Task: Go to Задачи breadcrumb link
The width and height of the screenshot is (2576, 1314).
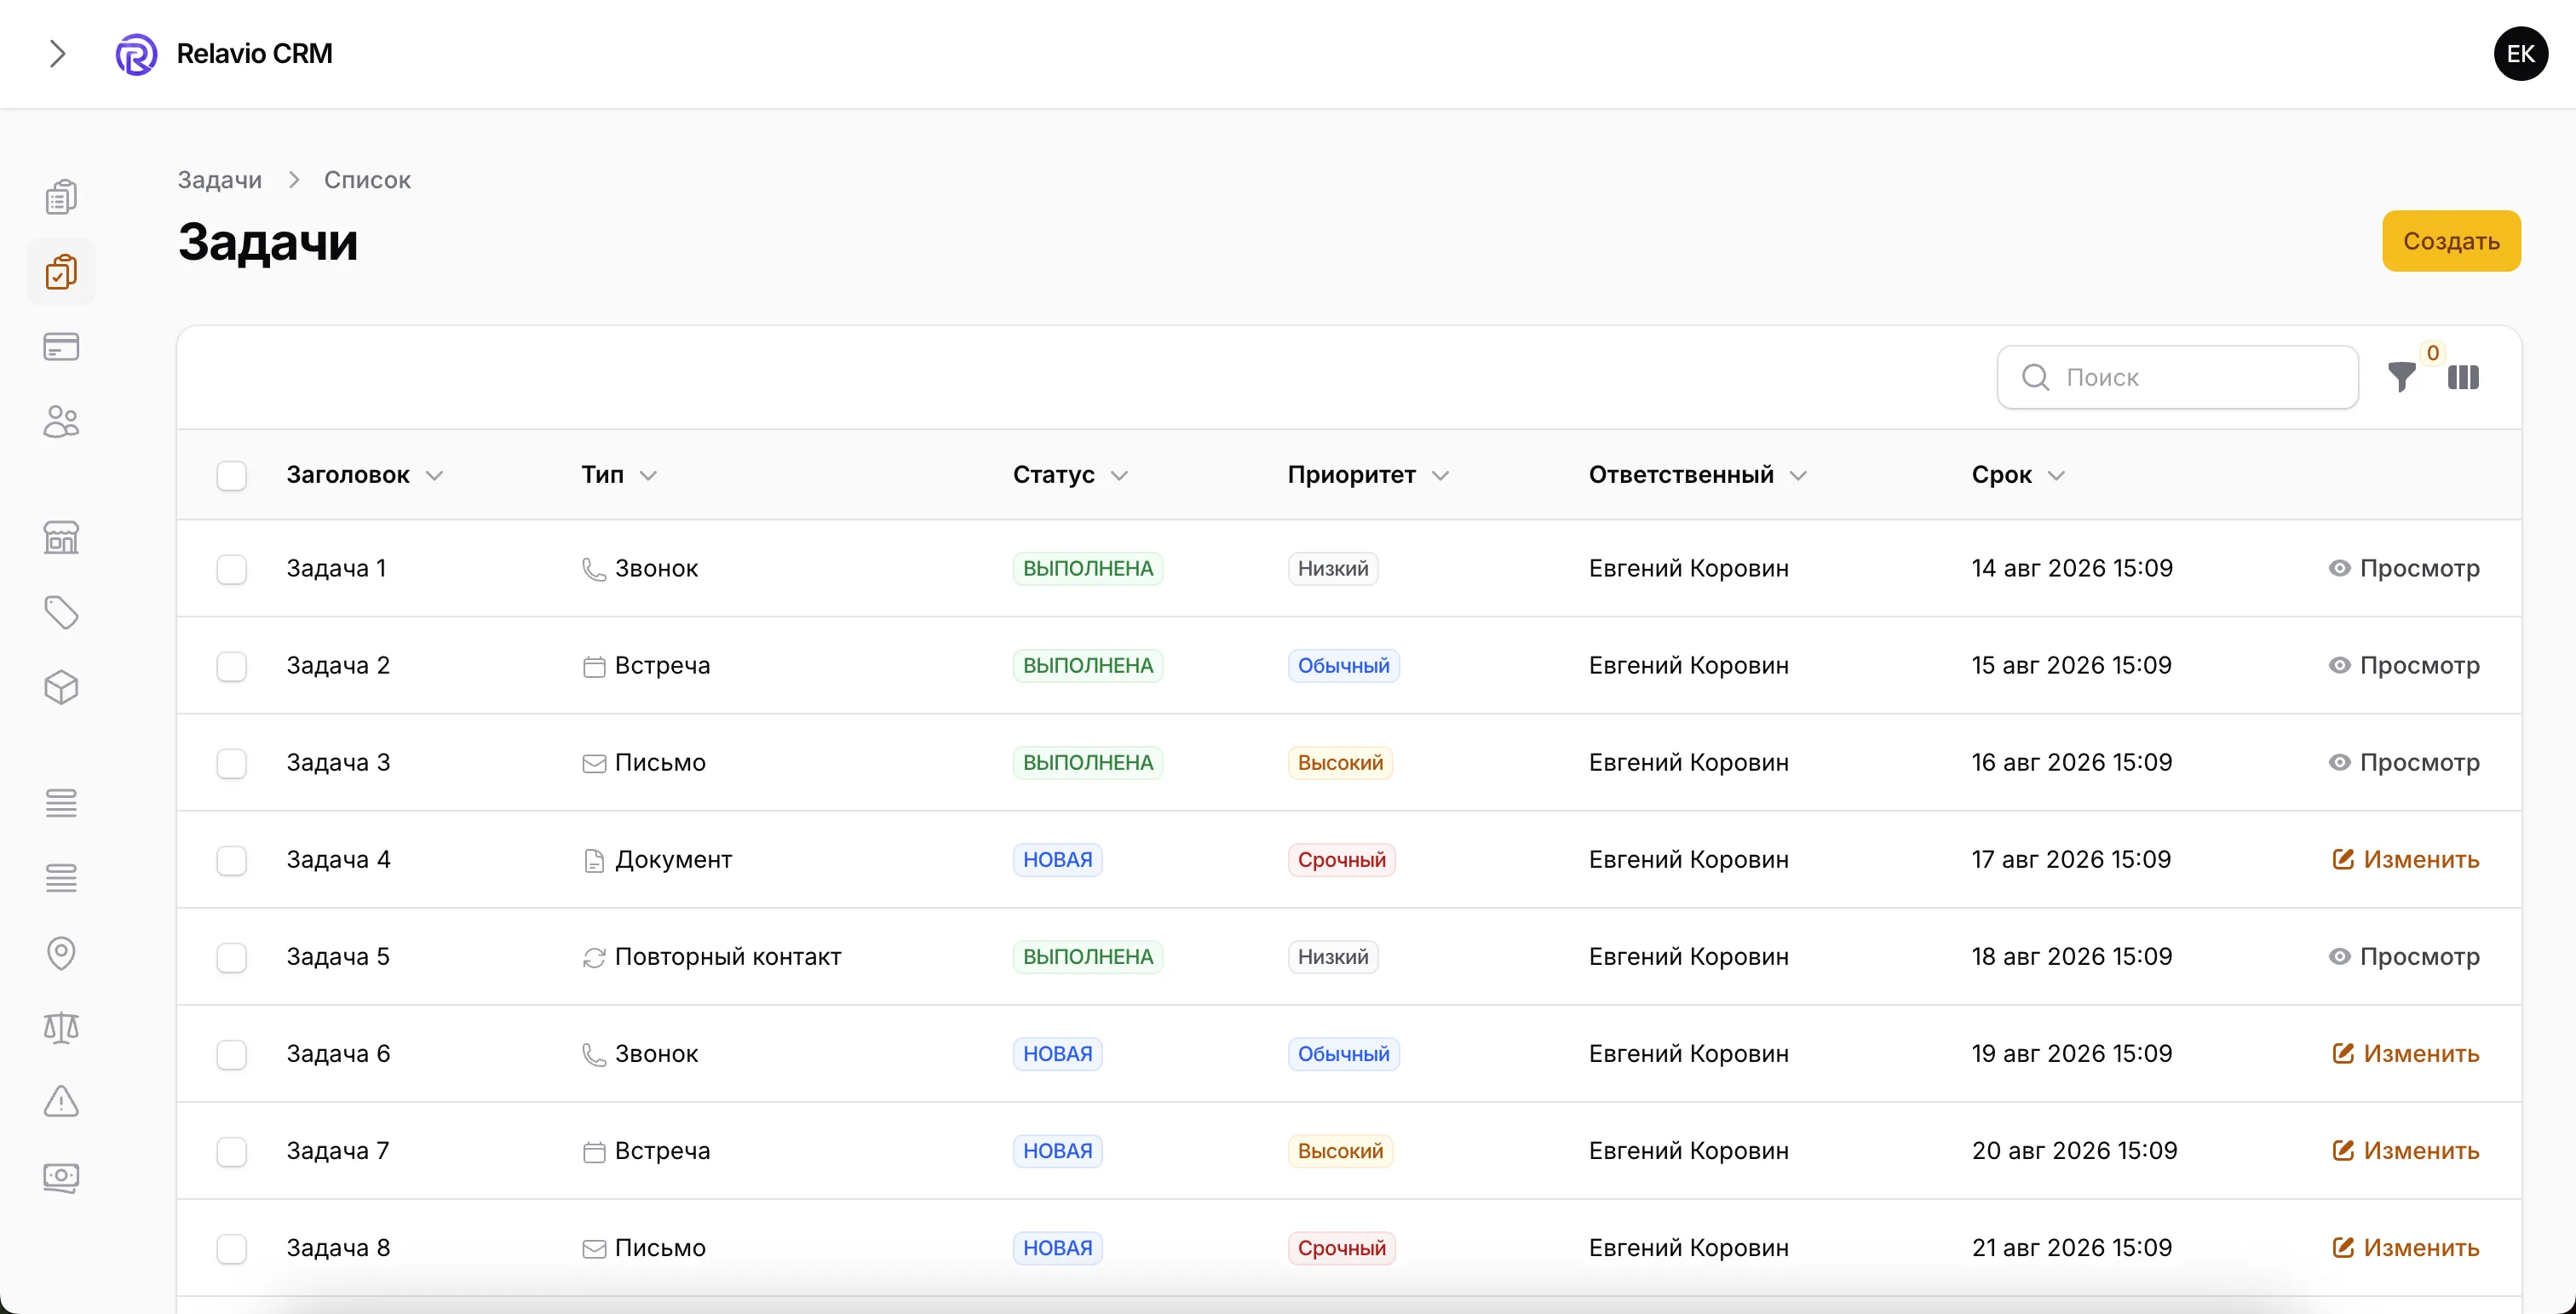Action: pos(220,180)
